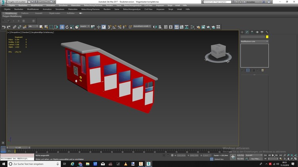Open the Modifikatoren menu
This screenshot has height=167, width=298.
[33, 9]
